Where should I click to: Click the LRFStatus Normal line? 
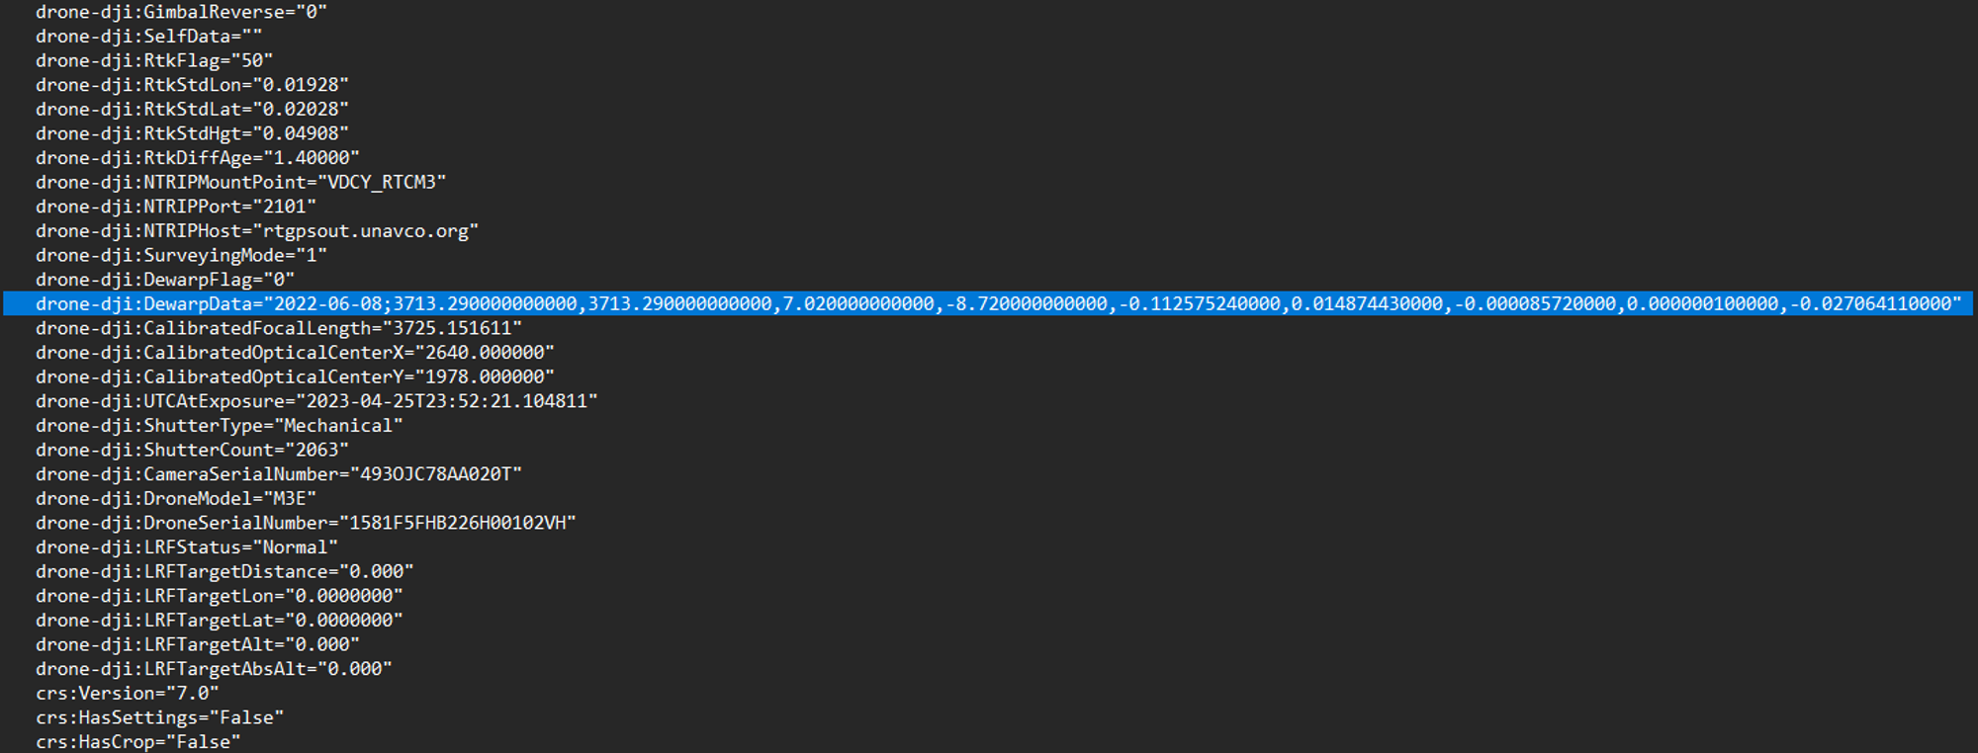click(187, 546)
